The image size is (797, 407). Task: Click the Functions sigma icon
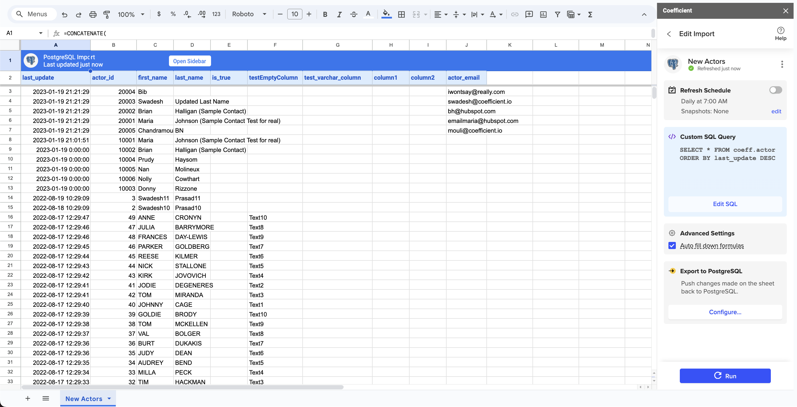[590, 14]
